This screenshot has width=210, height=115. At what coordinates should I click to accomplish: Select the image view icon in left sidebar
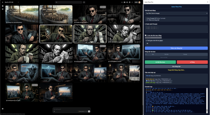click(3, 9)
